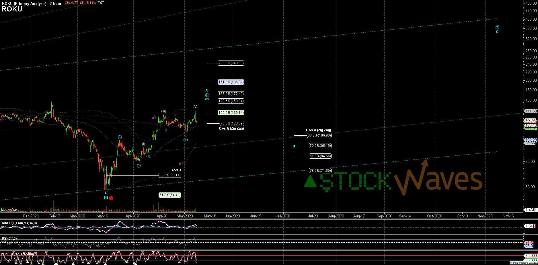This screenshot has height=265, width=538.
Task: Select the CH:-7.11% percent change readout
Action: 88,3
